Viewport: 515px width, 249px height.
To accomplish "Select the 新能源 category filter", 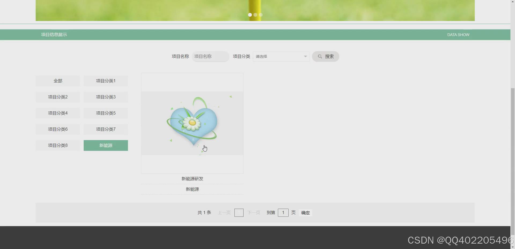I will tap(105, 145).
